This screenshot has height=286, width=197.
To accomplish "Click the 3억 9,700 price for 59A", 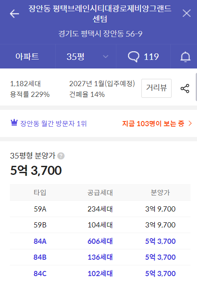I will click(160, 209).
